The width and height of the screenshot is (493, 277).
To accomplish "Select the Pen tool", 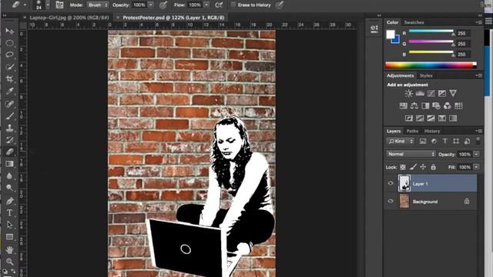I will (x=9, y=200).
